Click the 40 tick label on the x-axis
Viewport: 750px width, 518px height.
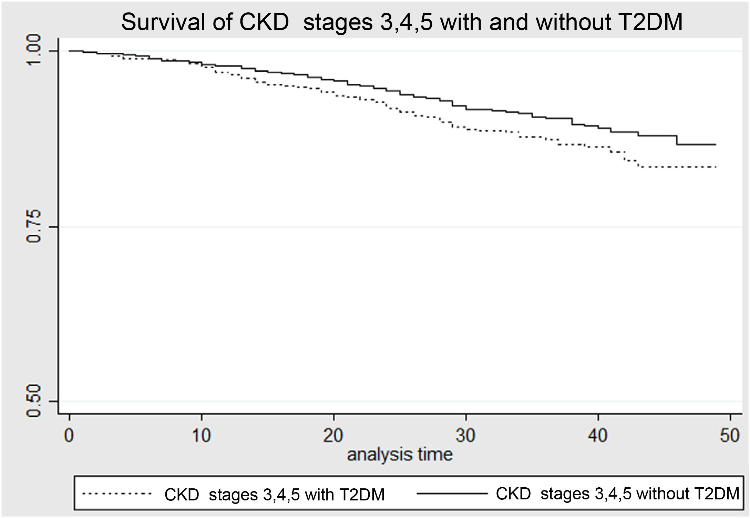598,436
